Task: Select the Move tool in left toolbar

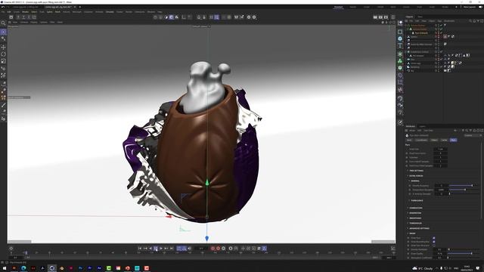Action: pyautogui.click(x=3, y=47)
